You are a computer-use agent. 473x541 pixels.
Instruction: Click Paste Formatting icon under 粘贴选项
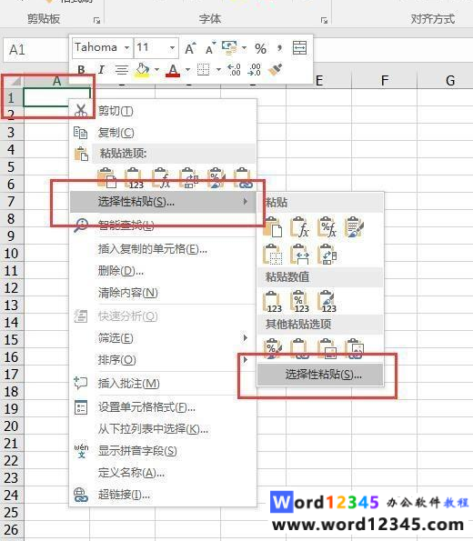(x=216, y=177)
